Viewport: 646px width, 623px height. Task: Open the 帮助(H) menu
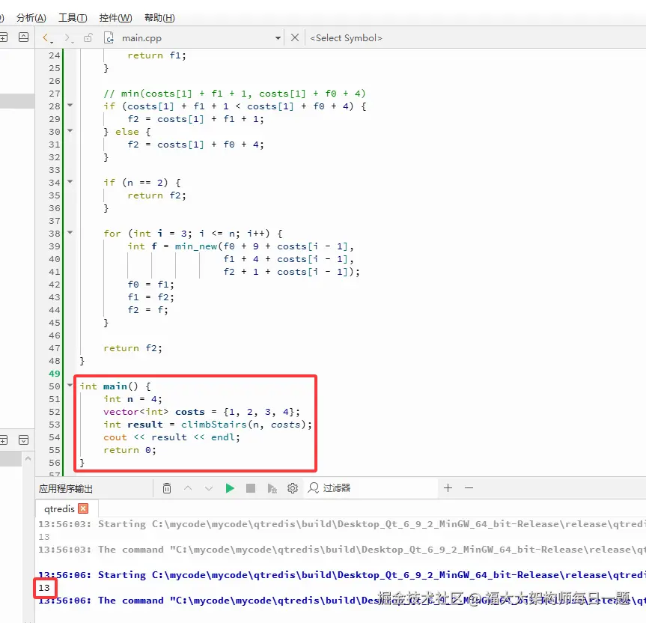159,18
